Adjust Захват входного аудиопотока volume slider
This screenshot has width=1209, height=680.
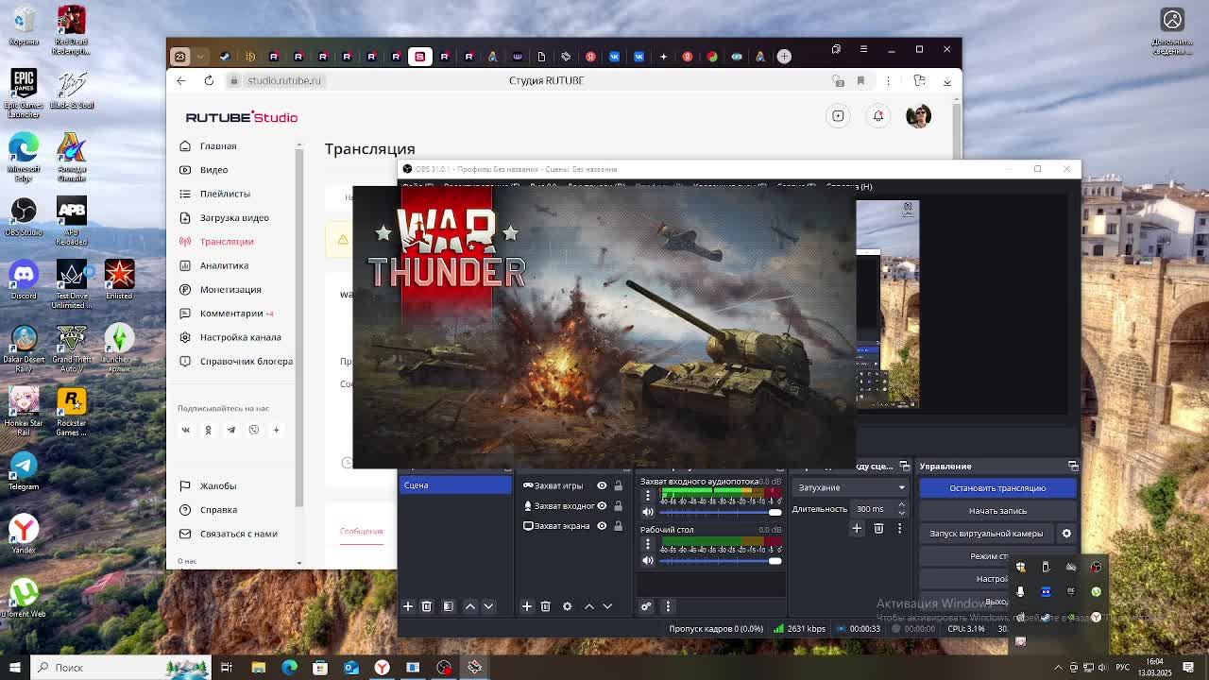click(721, 513)
